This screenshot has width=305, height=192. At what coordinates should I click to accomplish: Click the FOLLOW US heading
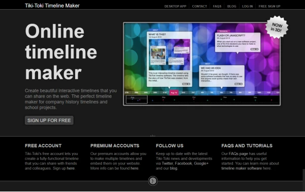pyautogui.click(x=170, y=146)
